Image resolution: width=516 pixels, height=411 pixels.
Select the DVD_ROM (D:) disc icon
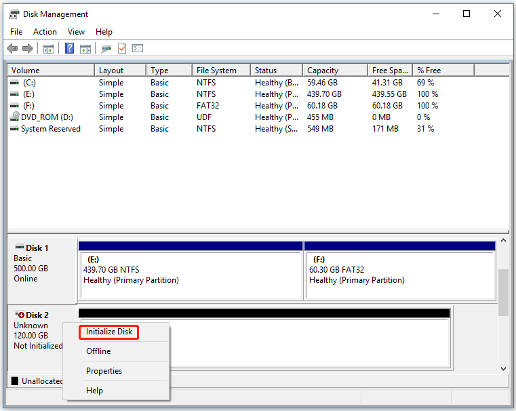coord(15,117)
